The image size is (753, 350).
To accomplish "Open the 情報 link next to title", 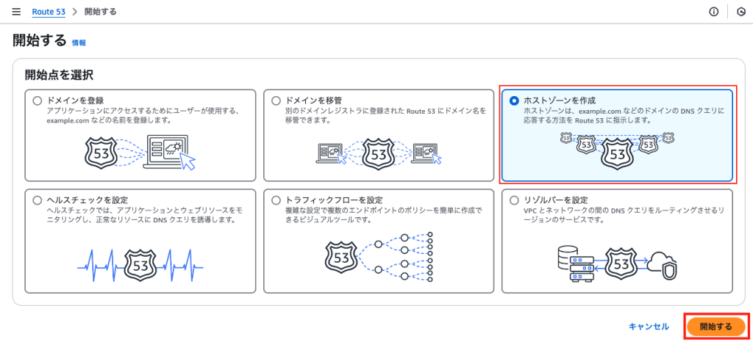I will (79, 43).
